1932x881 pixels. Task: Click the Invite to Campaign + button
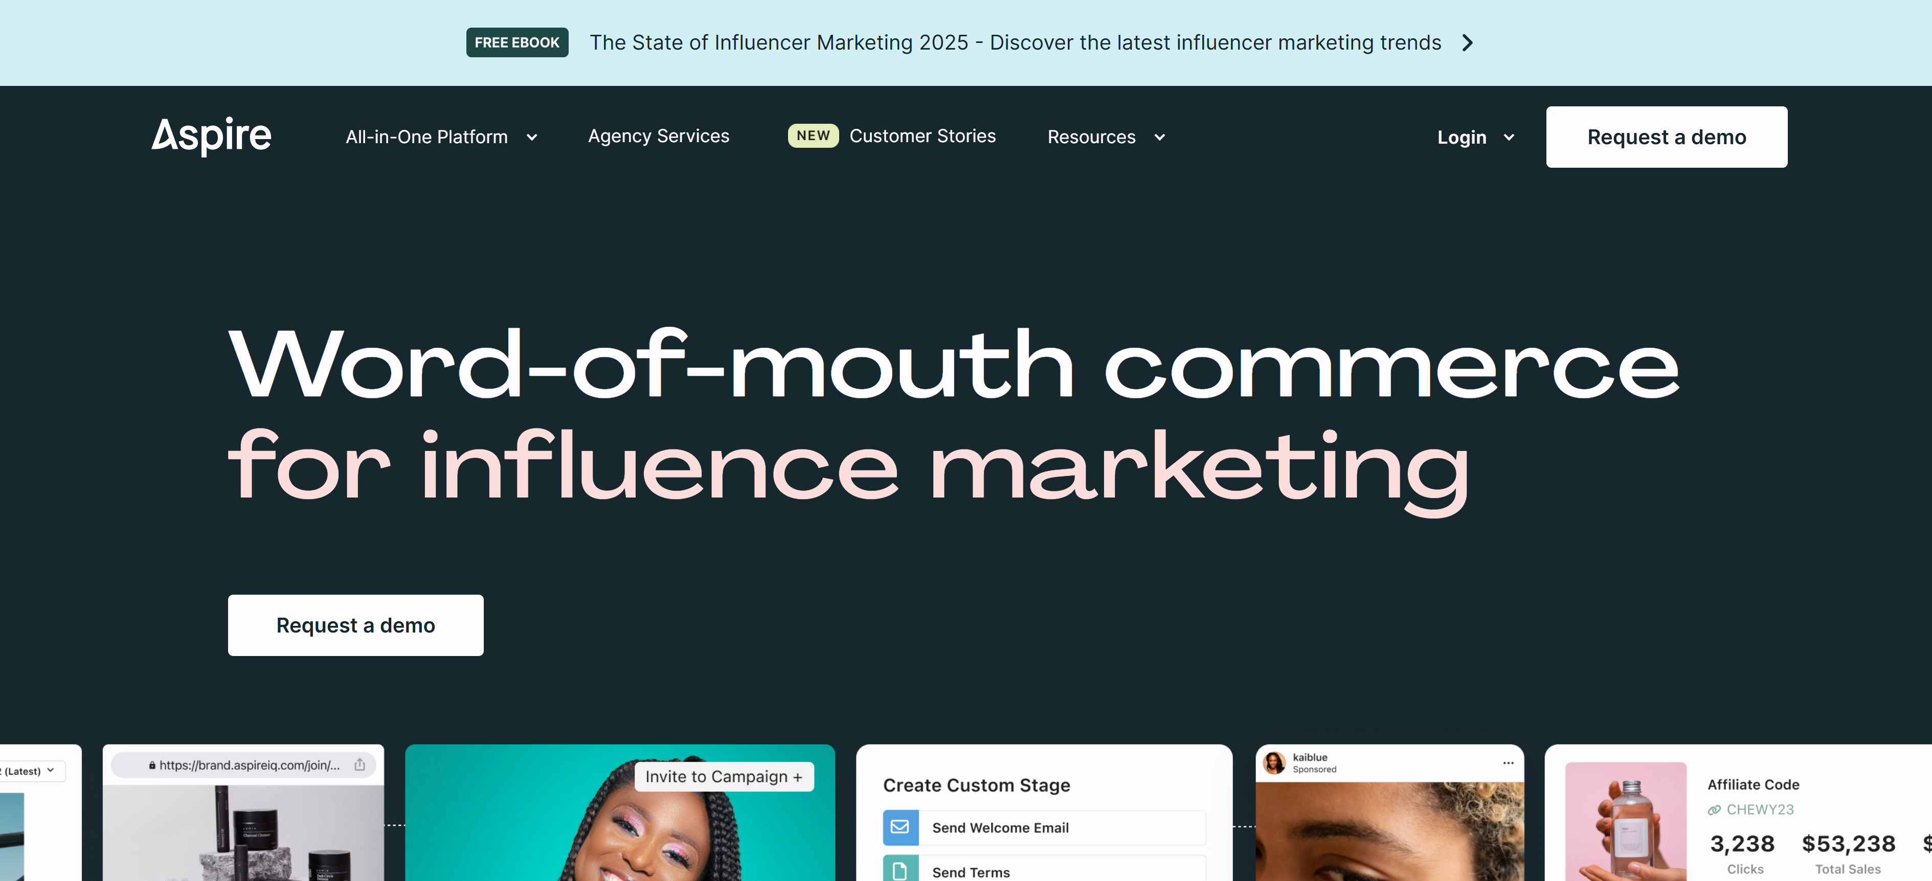coord(724,777)
